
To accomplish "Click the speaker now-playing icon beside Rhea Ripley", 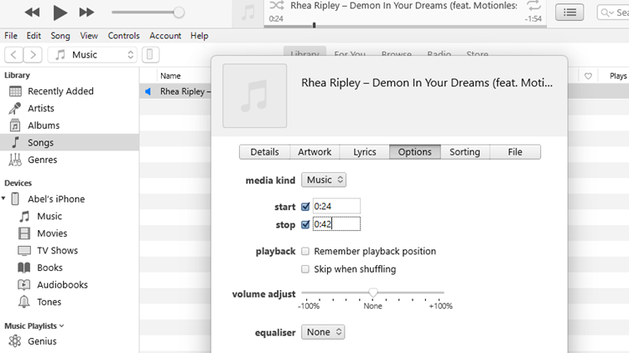I will (148, 92).
